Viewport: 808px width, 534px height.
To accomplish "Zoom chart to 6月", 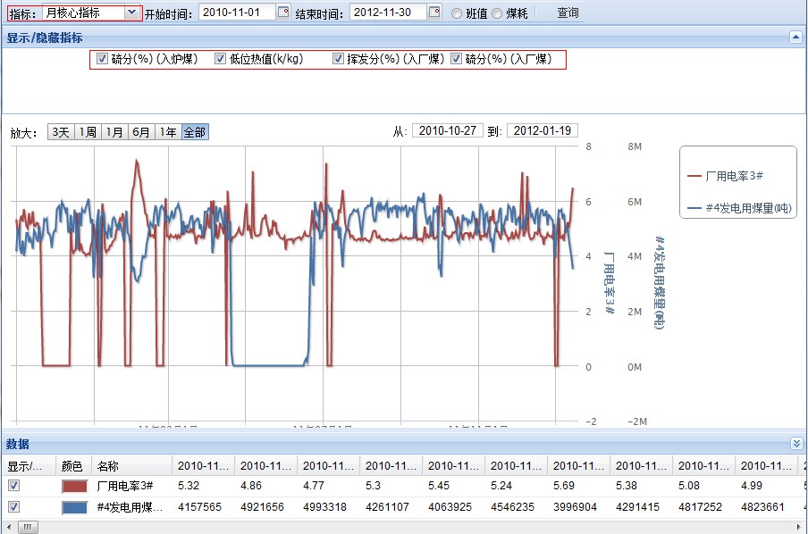I will point(141,132).
